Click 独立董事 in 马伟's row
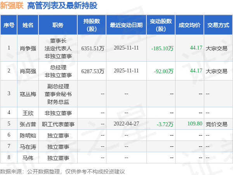 coord(58,158)
